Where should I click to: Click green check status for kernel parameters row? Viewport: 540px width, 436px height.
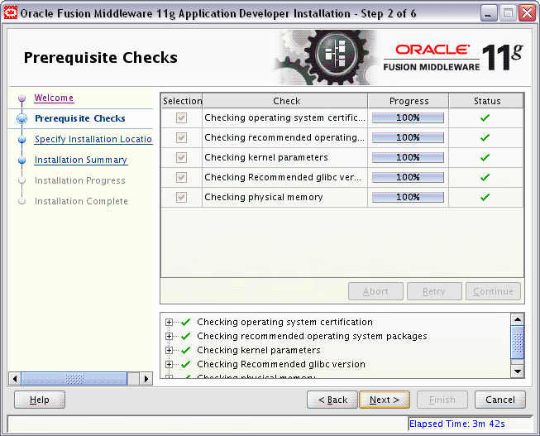485,157
